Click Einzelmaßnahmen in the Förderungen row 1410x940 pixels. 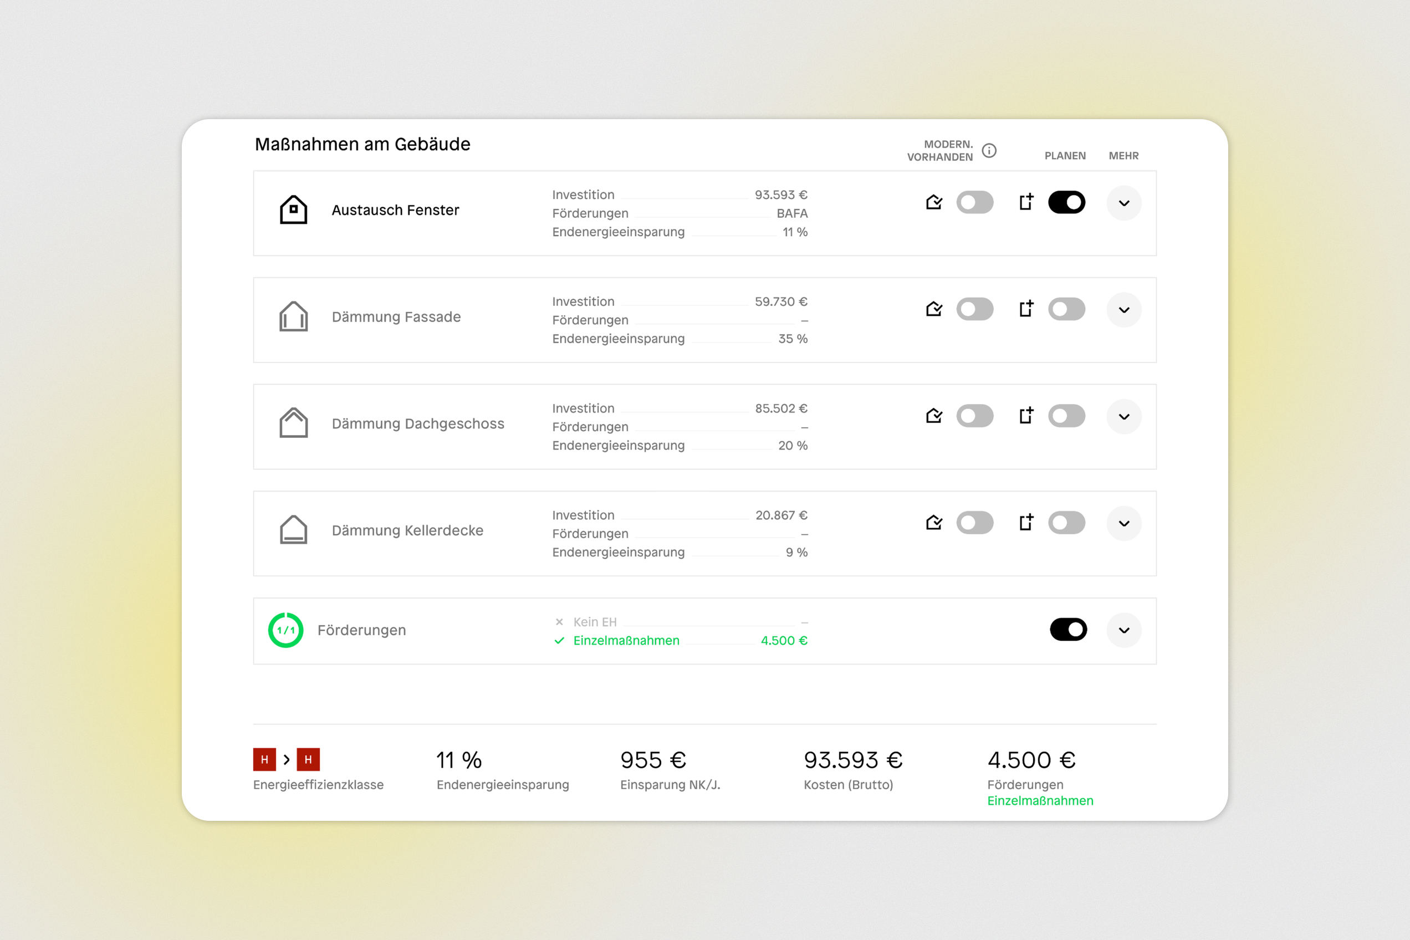coord(626,640)
